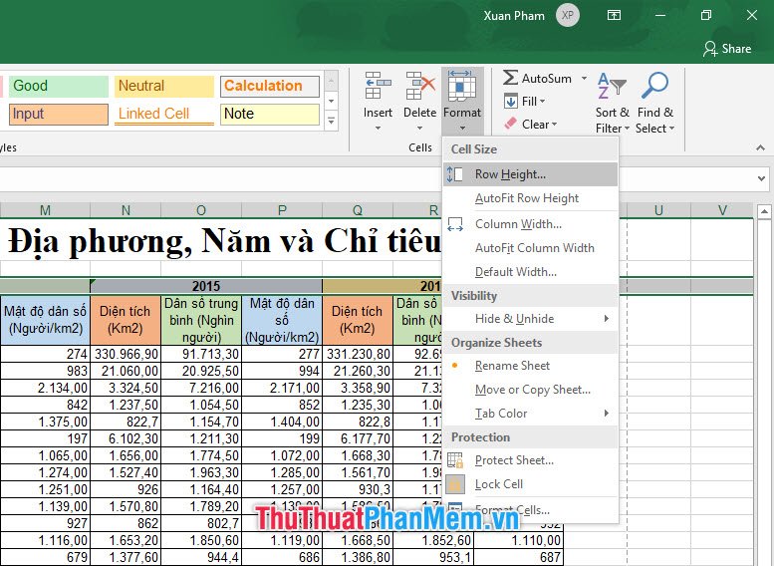Select column N header
The image size is (774, 566).
point(126,210)
